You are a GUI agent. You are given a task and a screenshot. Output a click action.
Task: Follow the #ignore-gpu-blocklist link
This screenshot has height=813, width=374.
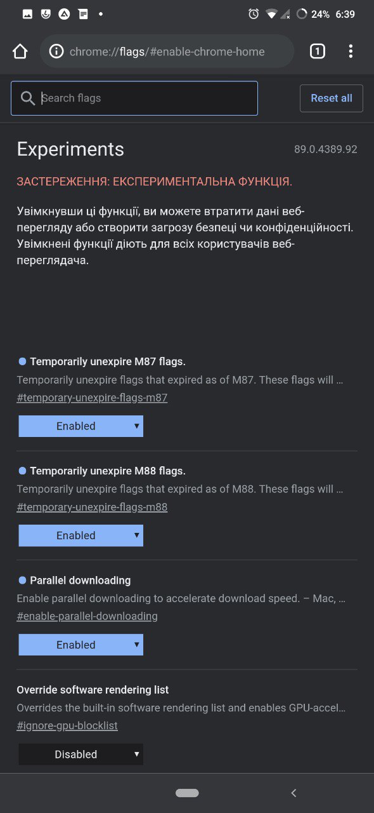click(67, 726)
